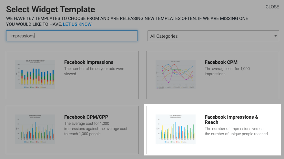Screen dimensions: 284x159
Task: Click the Select Widget Template heading
Action: [x=51, y=9]
